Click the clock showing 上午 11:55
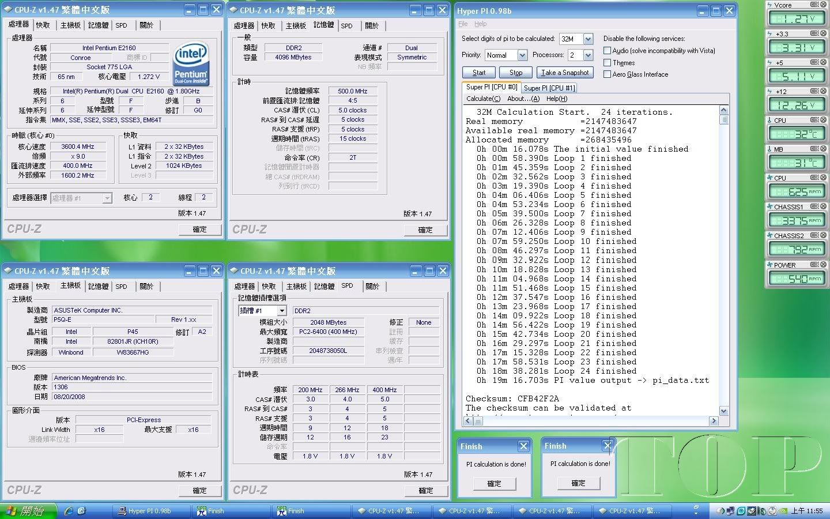The width and height of the screenshot is (830, 519). point(807,511)
